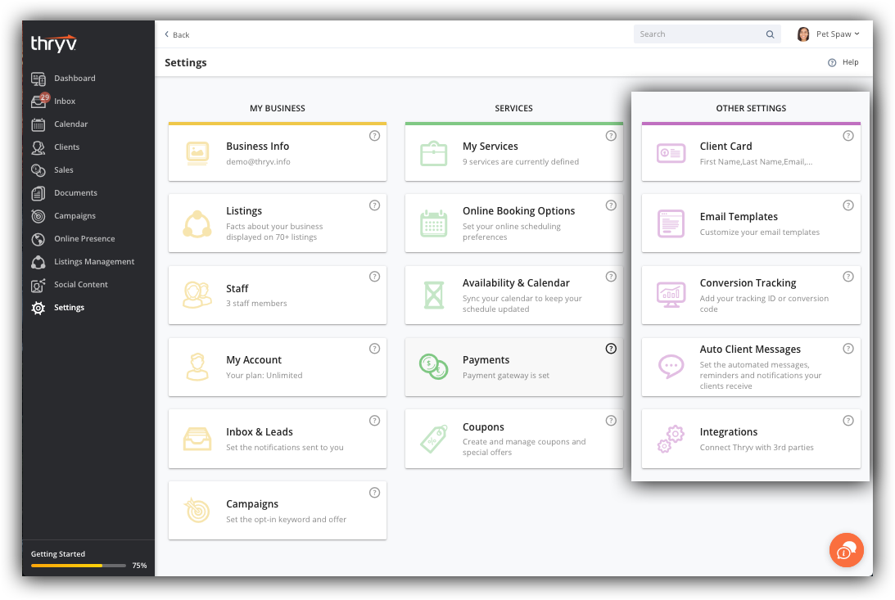The width and height of the screenshot is (895, 600).
Task: Click '3 staff members' text
Action: (256, 304)
